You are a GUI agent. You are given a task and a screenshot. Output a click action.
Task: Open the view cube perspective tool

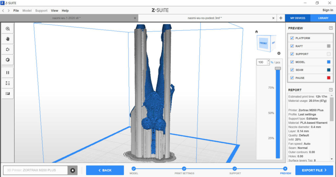coord(8,60)
